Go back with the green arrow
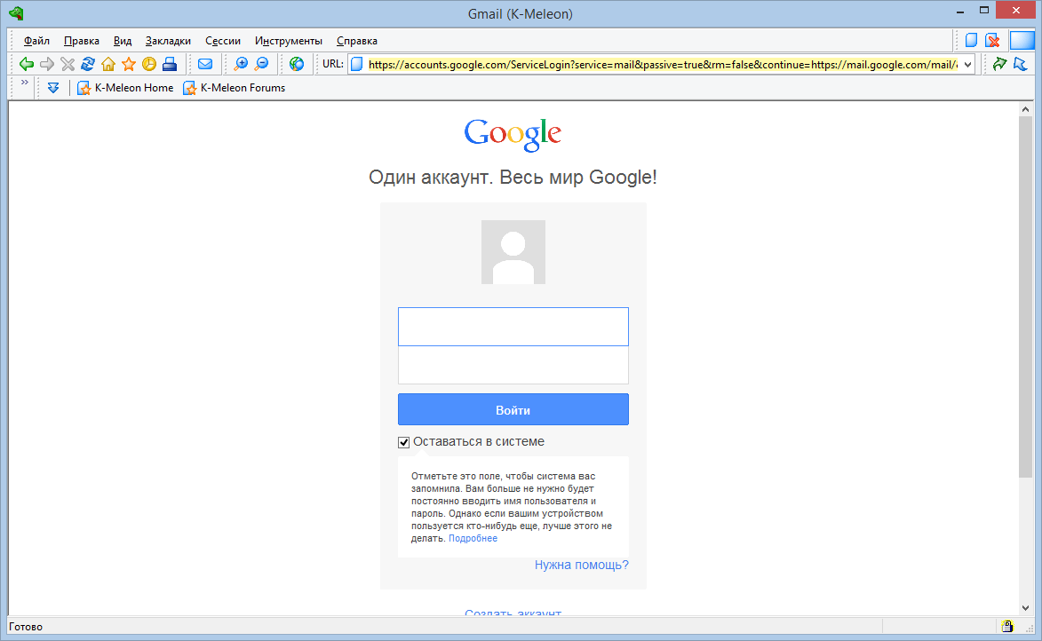Screen dimensions: 1042x641 click(26, 64)
